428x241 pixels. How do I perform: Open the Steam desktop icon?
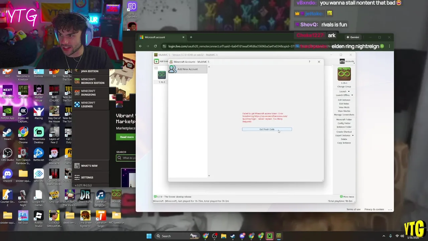click(x=8, y=134)
